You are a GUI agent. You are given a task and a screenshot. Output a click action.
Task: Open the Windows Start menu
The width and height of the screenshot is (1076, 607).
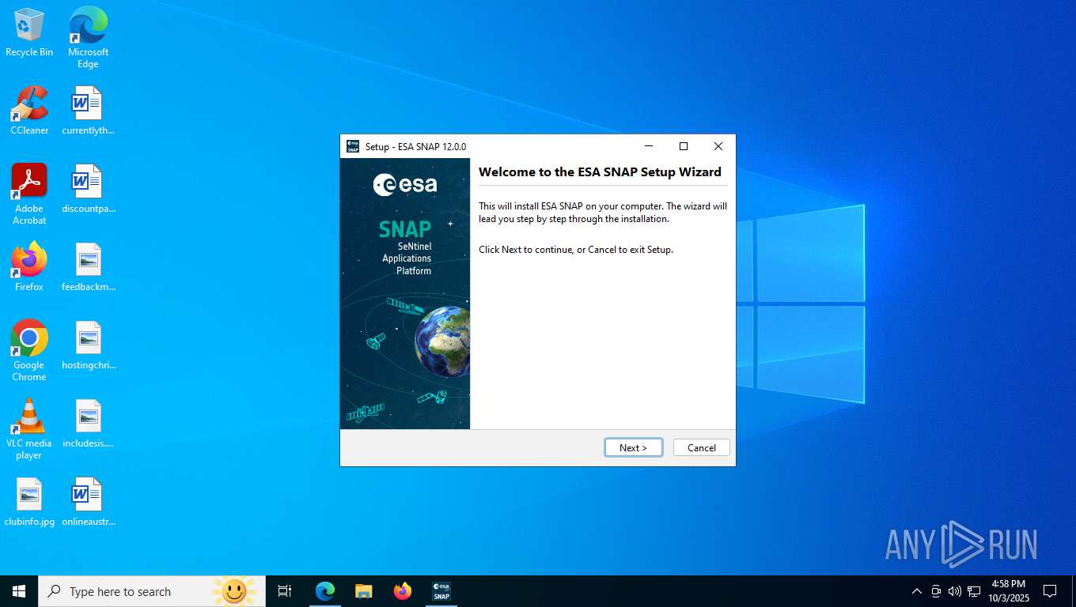tap(19, 591)
